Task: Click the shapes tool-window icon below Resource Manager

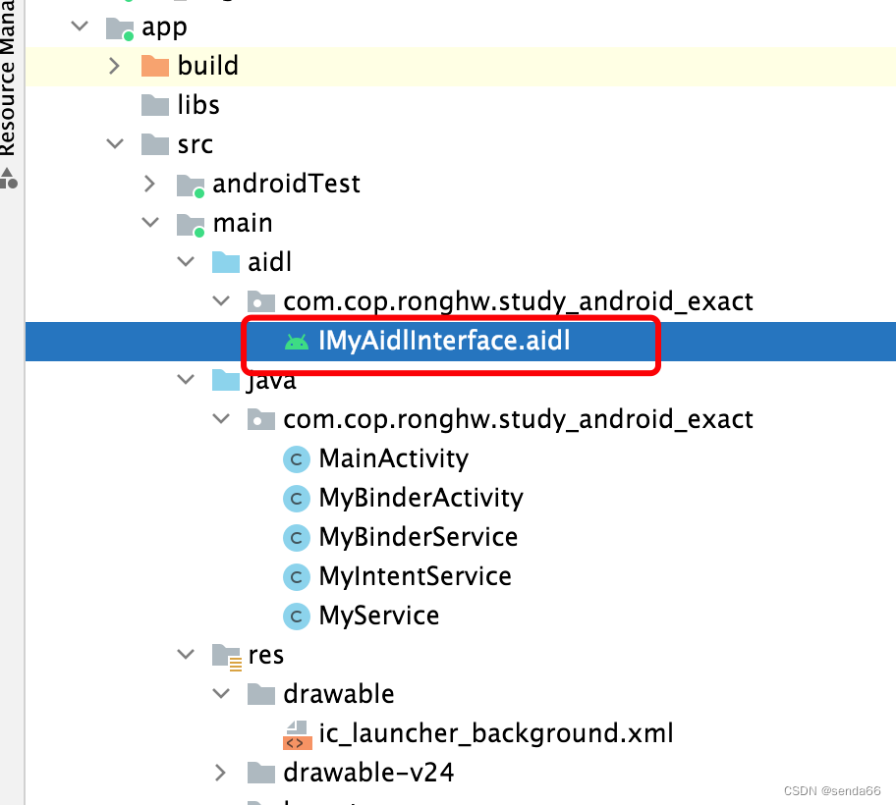Action: (x=8, y=179)
